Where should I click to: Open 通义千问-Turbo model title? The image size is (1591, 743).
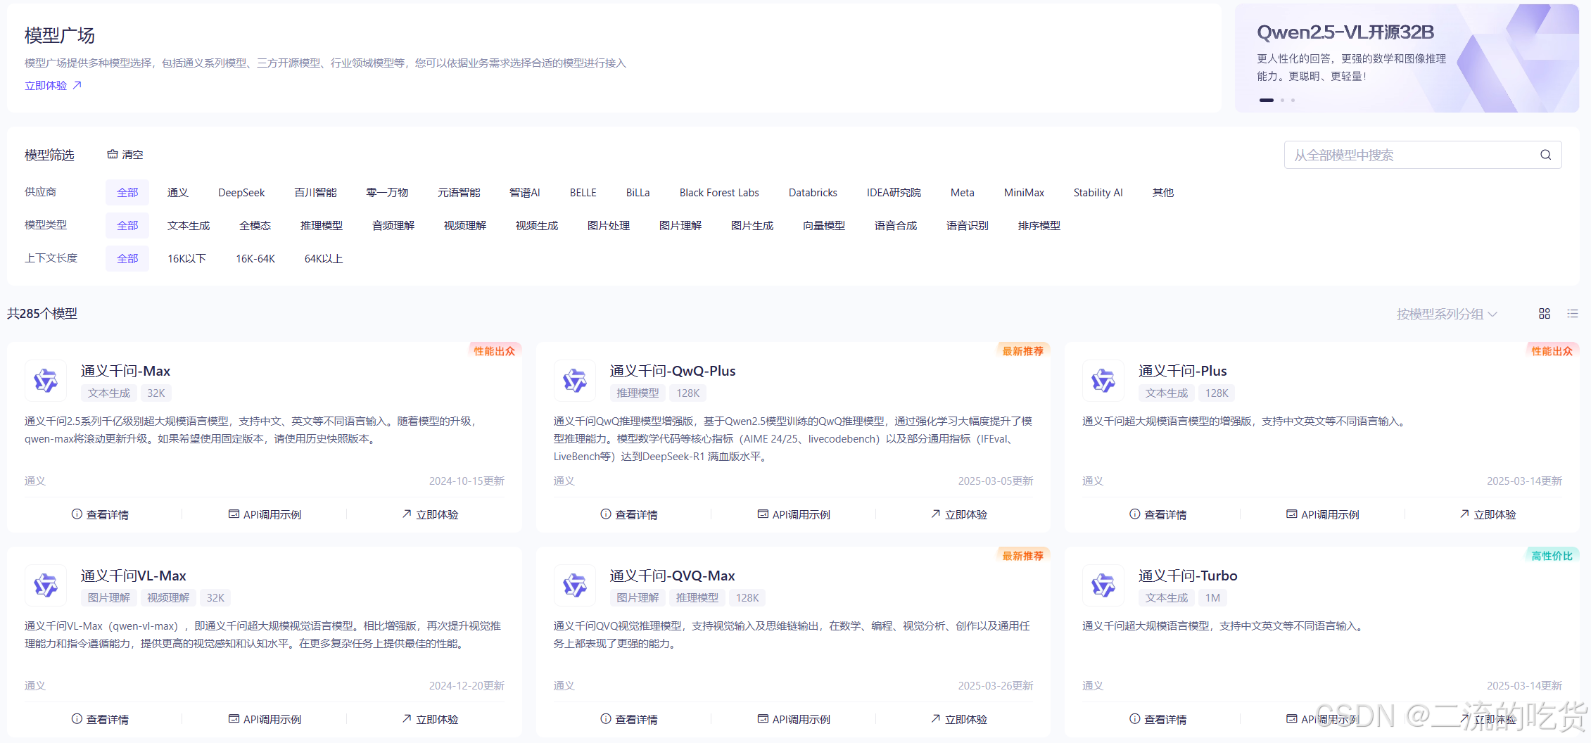(1188, 576)
